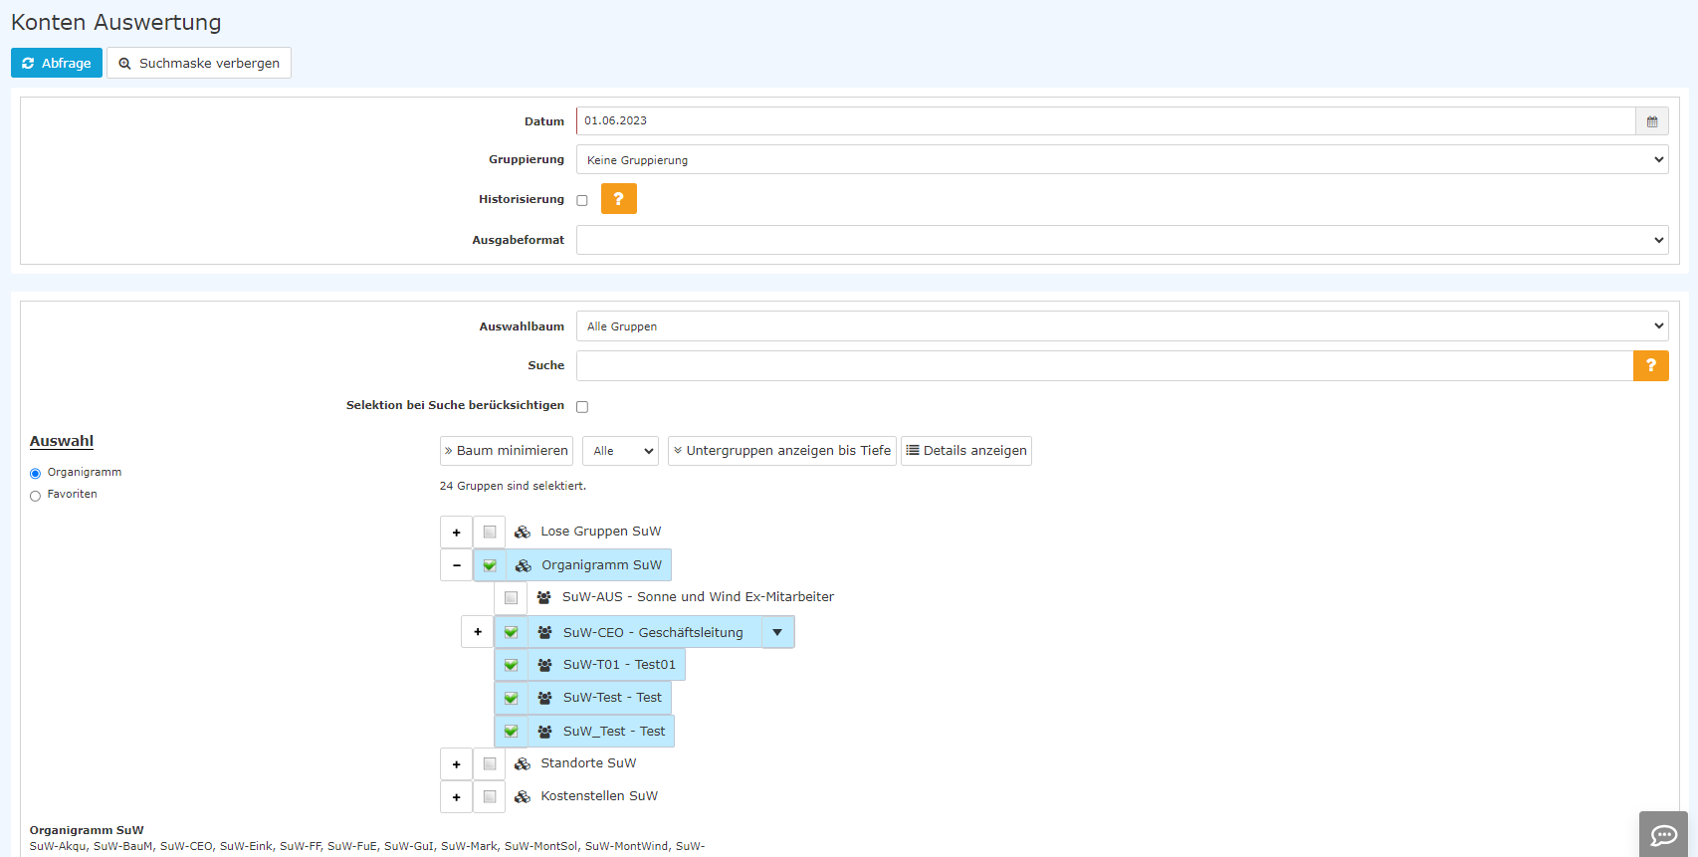
Task: Check the Kostenstellen SuW checkbox
Action: click(490, 796)
